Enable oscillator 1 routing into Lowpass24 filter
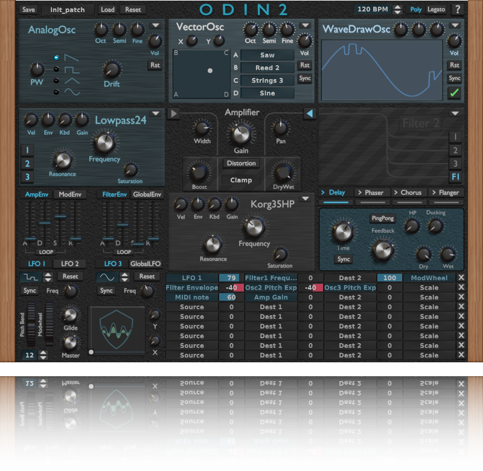The height and width of the screenshot is (471, 483). click(27, 150)
